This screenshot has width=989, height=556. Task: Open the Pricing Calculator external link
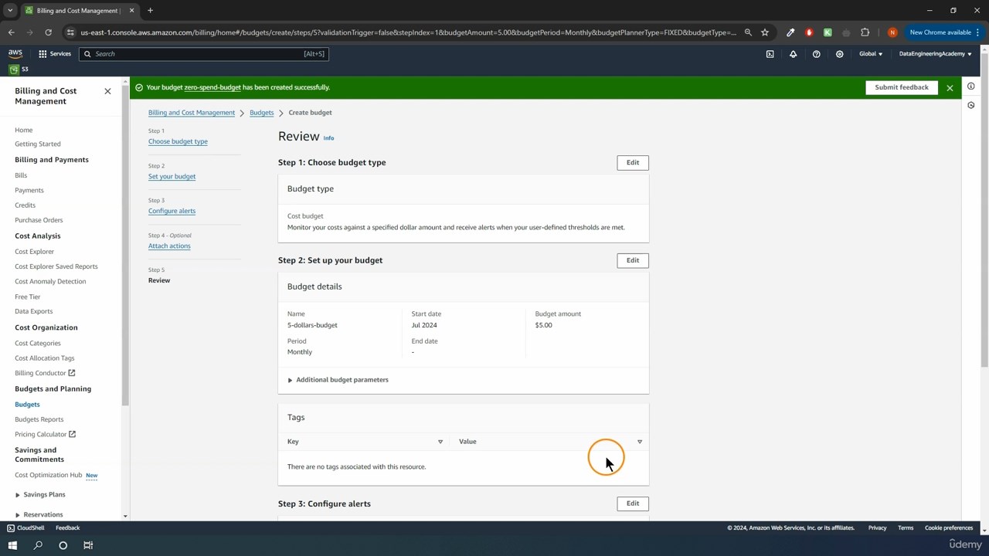pos(45,434)
